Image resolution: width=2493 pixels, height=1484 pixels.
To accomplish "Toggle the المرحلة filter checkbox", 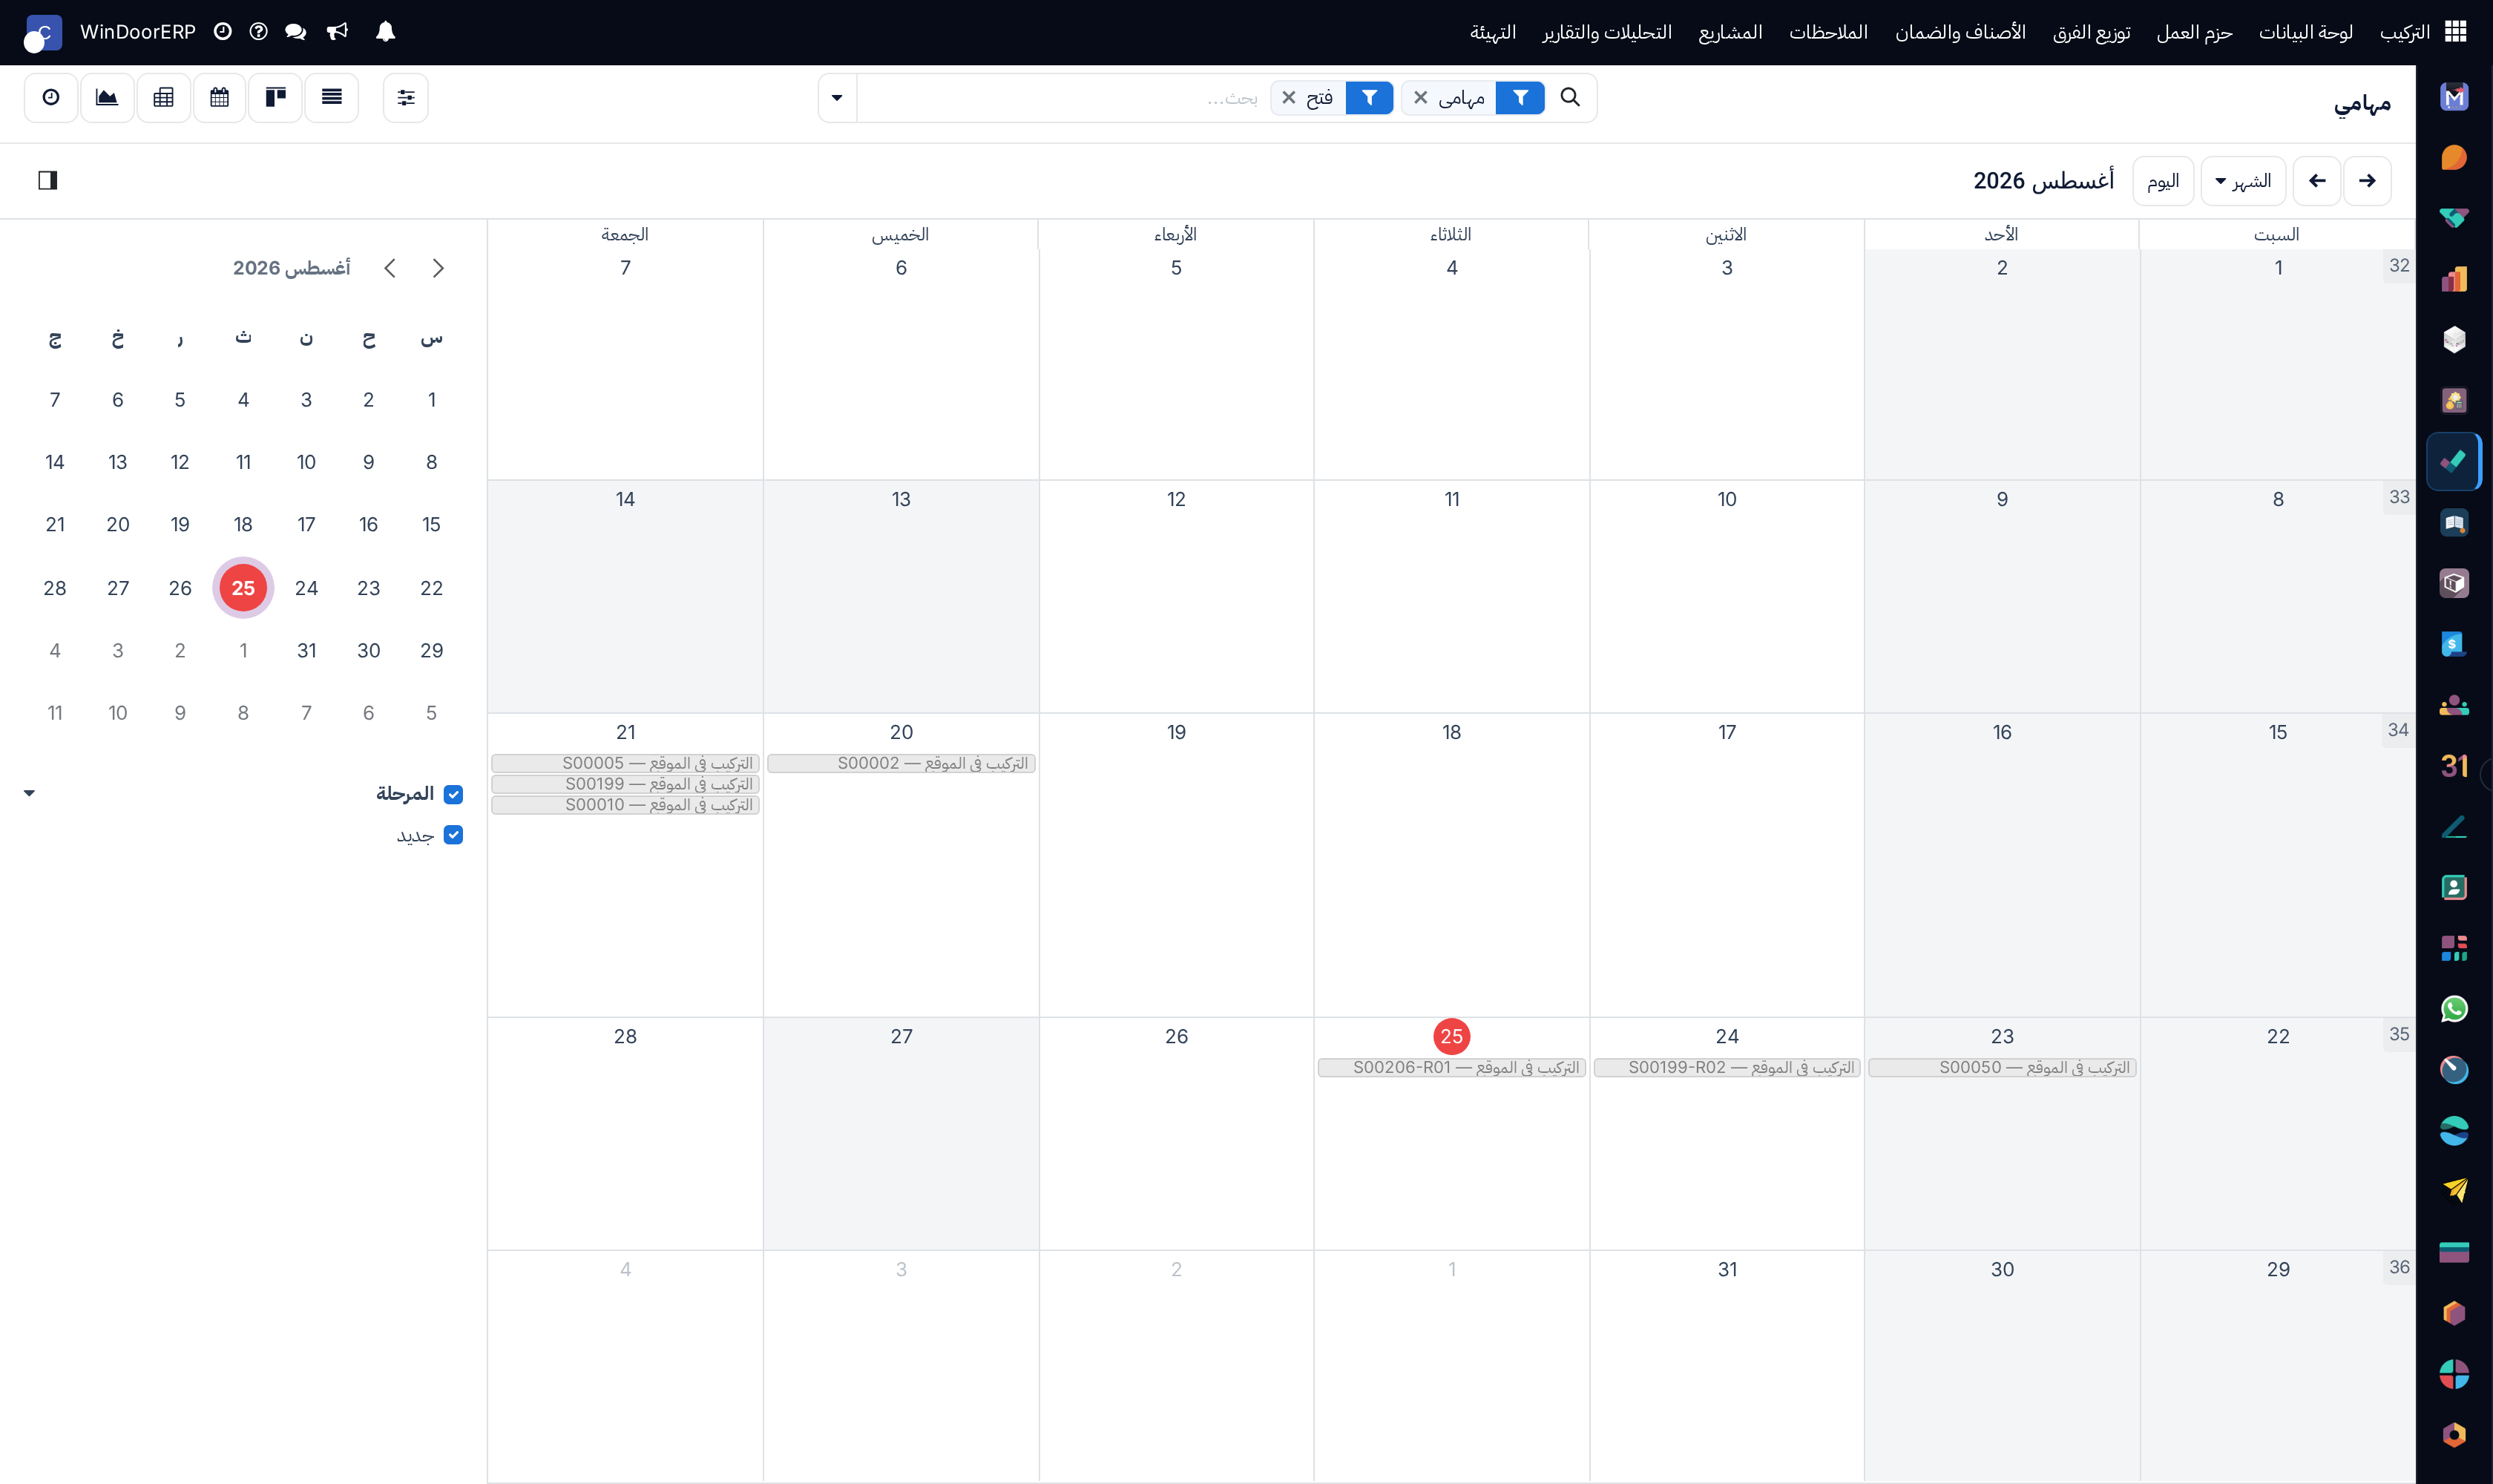I will pyautogui.click(x=453, y=794).
